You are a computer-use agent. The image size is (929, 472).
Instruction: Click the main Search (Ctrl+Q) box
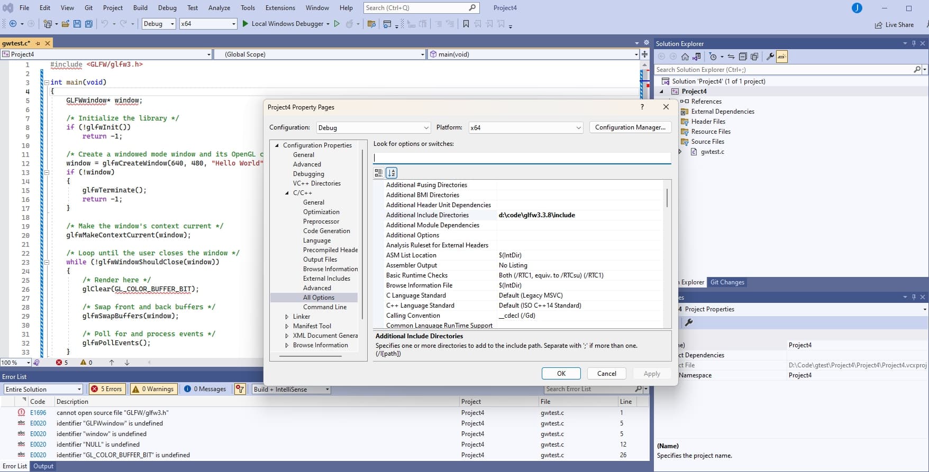click(x=421, y=8)
